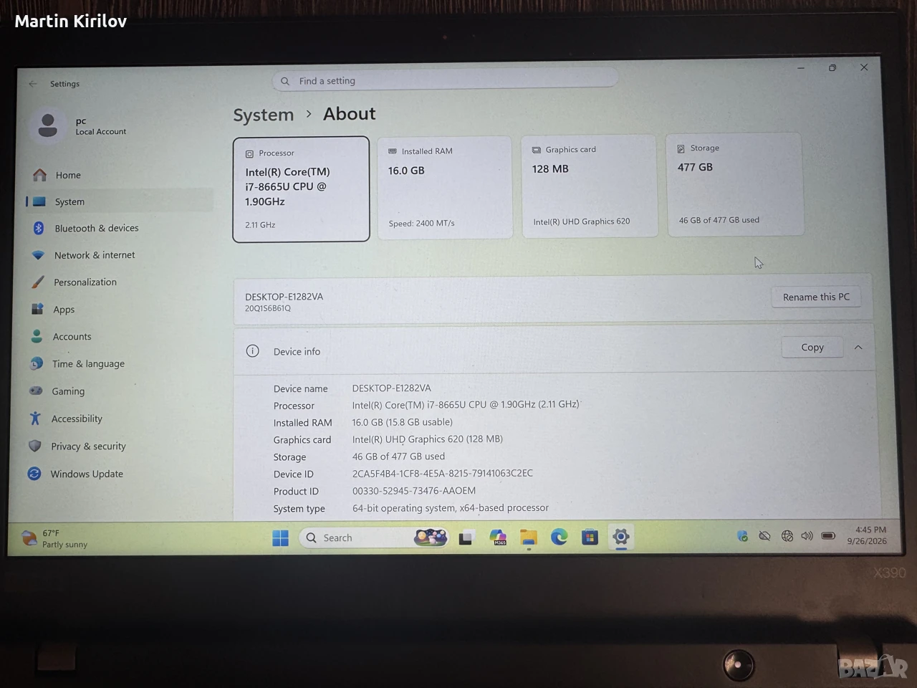Open Microsoft Store from the taskbar
917x688 pixels.
click(590, 537)
